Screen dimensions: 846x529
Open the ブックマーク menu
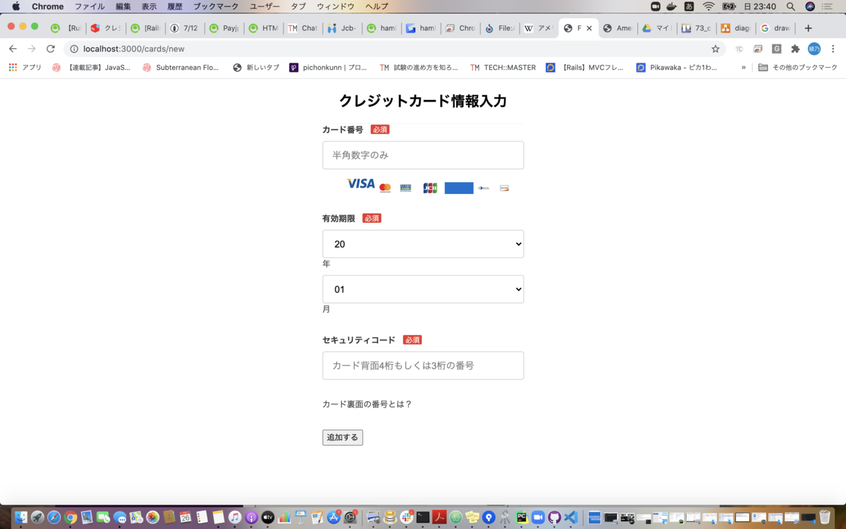[x=216, y=6]
